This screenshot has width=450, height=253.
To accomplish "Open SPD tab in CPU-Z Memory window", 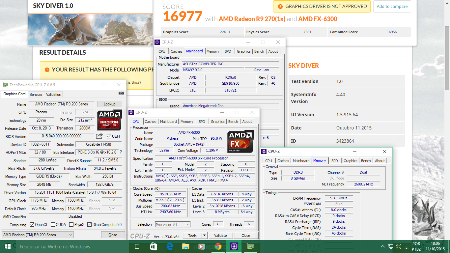I will point(335,161).
